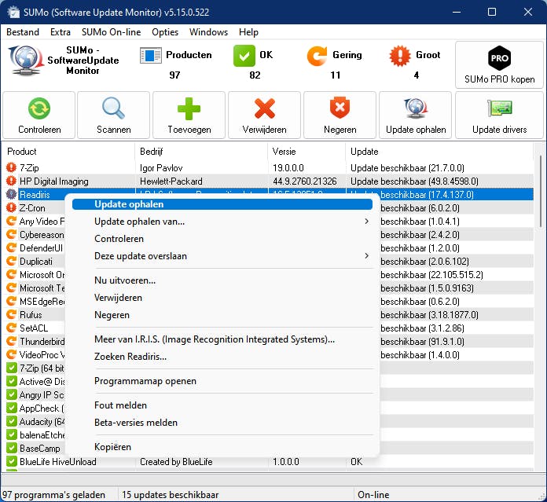Open the SUMo On-line menu
Image resolution: width=547 pixels, height=502 pixels.
112,32
